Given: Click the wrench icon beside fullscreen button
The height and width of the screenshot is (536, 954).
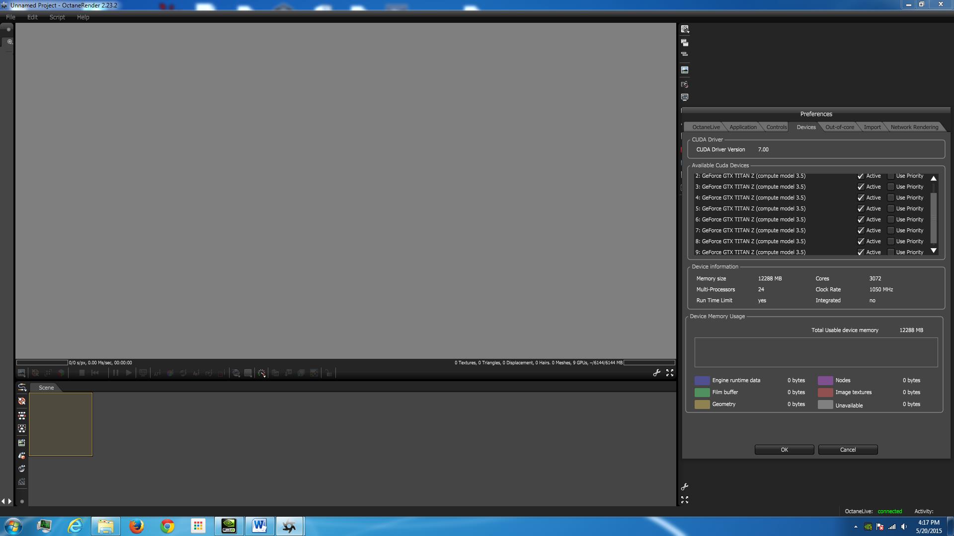Looking at the screenshot, I should point(656,373).
